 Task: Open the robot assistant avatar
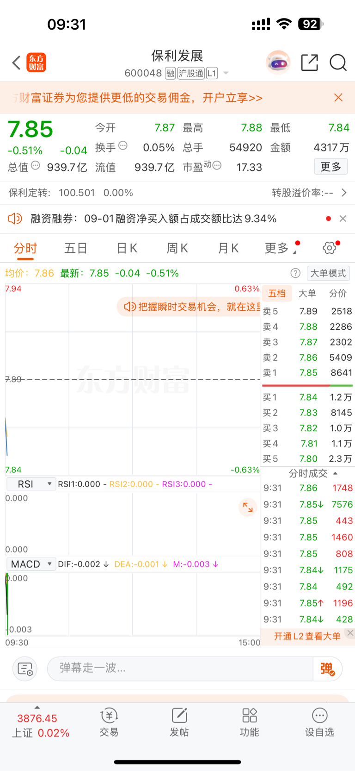[278, 63]
